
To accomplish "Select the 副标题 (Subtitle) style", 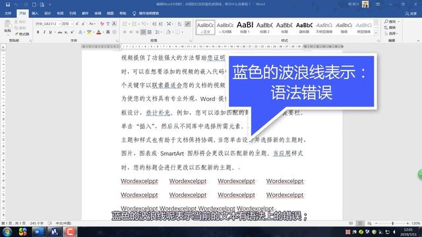I will [305, 28].
